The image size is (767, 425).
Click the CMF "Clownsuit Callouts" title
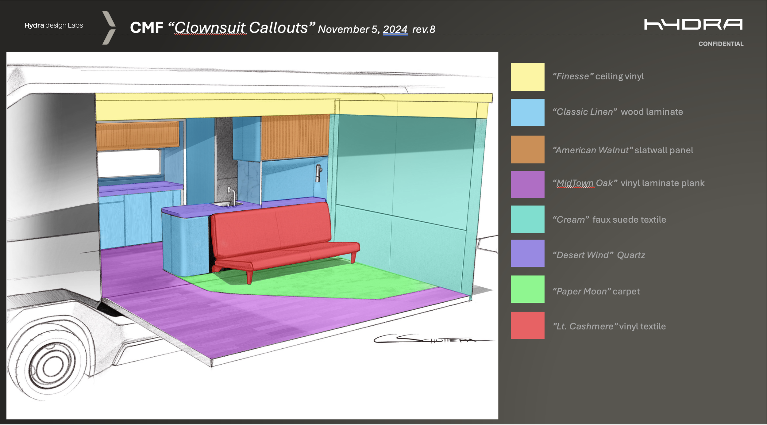coord(222,28)
